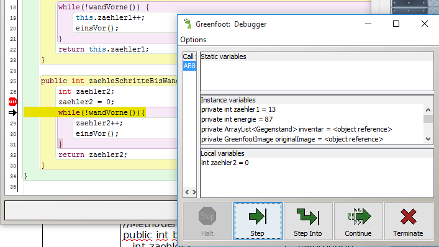Screen dimensions: 439x247
Task: Toggle a breakpoint on line 29 gutter
Action: pos(13,123)
